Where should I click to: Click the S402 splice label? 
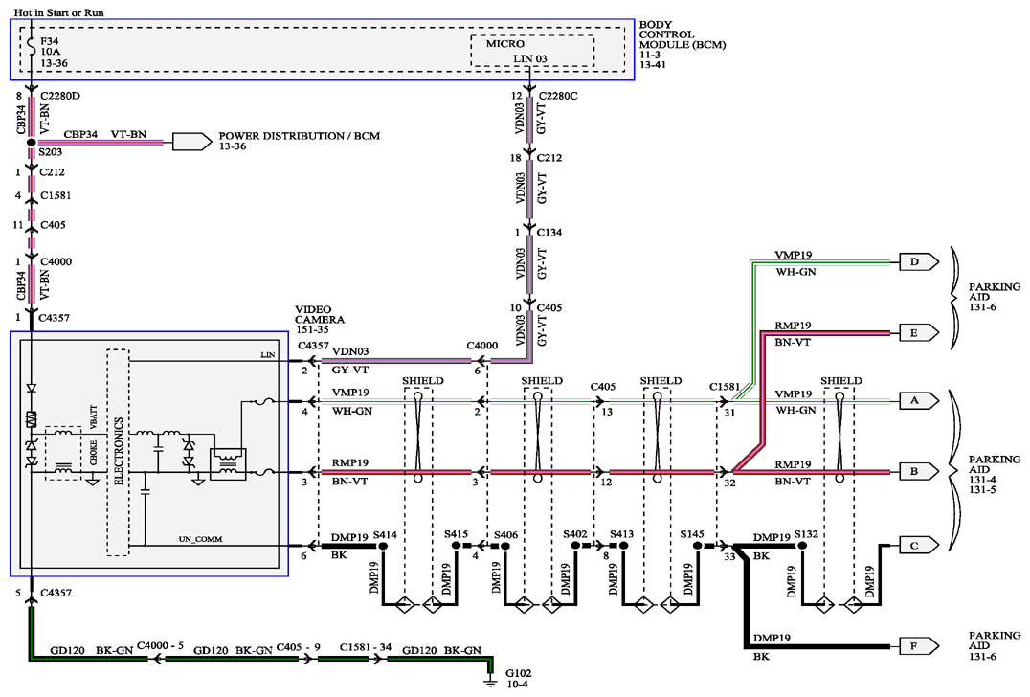(574, 533)
